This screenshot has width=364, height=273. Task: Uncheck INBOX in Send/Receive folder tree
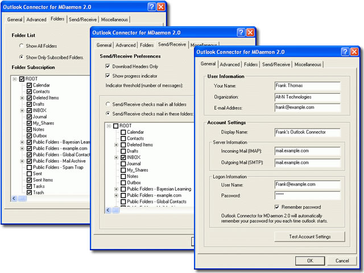(123, 158)
